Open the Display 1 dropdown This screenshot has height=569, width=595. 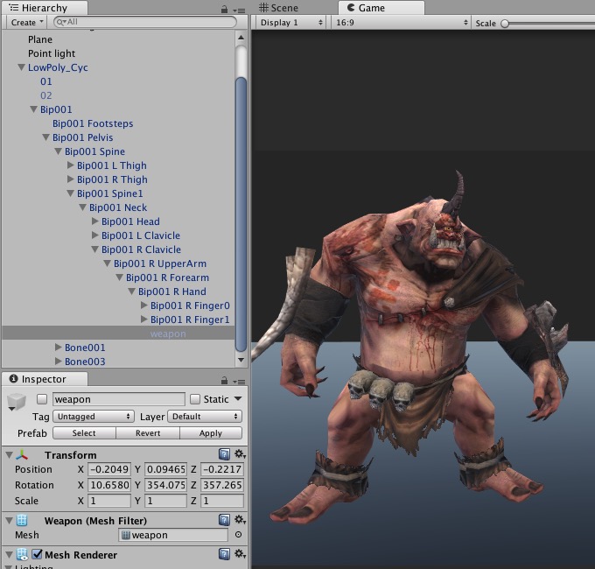[x=290, y=23]
